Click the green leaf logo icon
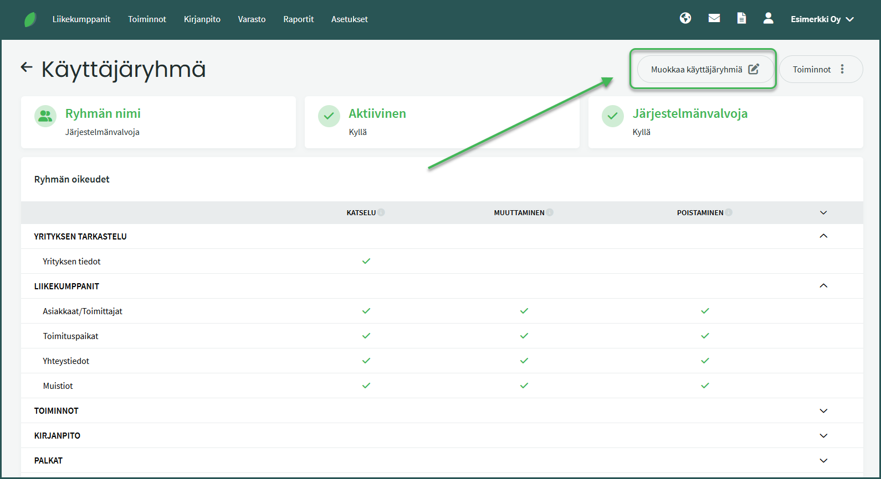This screenshot has height=479, width=881. coord(30,19)
